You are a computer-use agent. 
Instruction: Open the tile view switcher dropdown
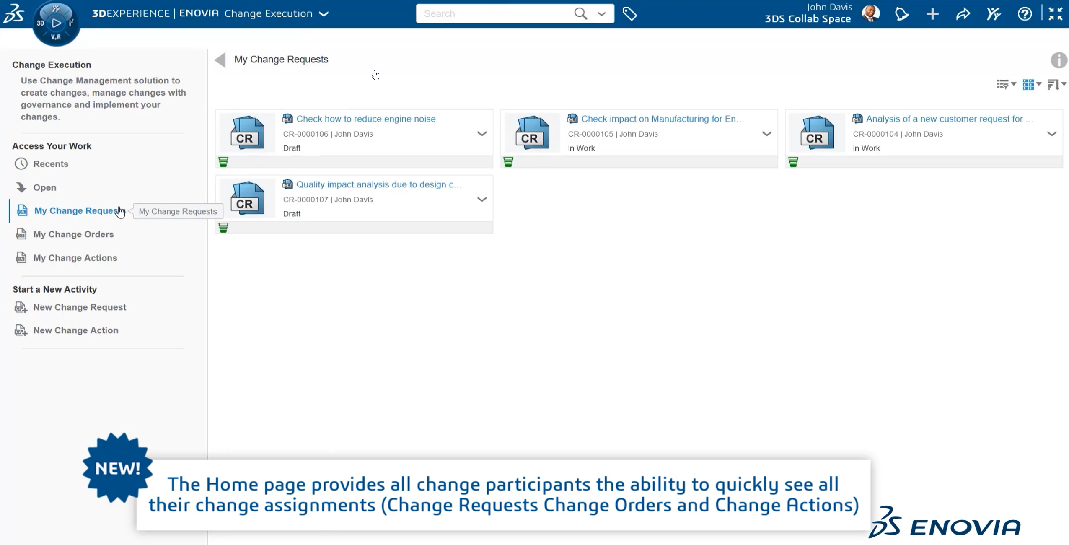click(1032, 84)
